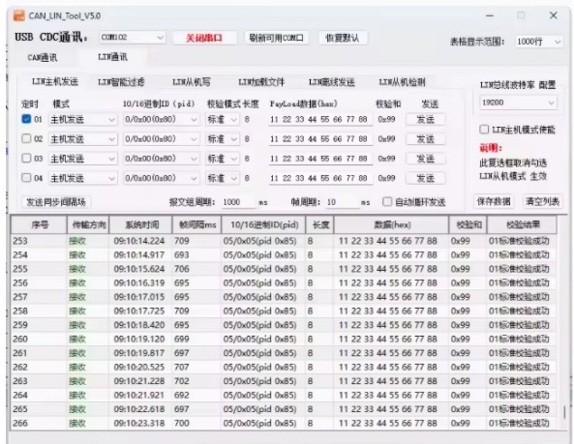
Task: Switch to the CAN通讯 tab
Action: [43, 58]
